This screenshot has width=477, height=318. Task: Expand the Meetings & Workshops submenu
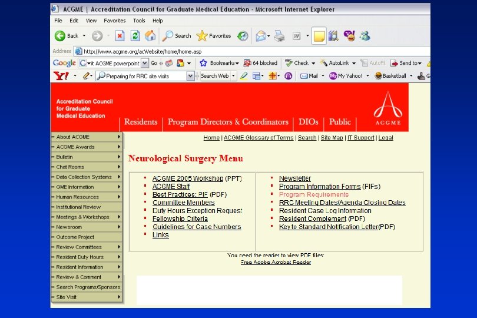coord(119,217)
